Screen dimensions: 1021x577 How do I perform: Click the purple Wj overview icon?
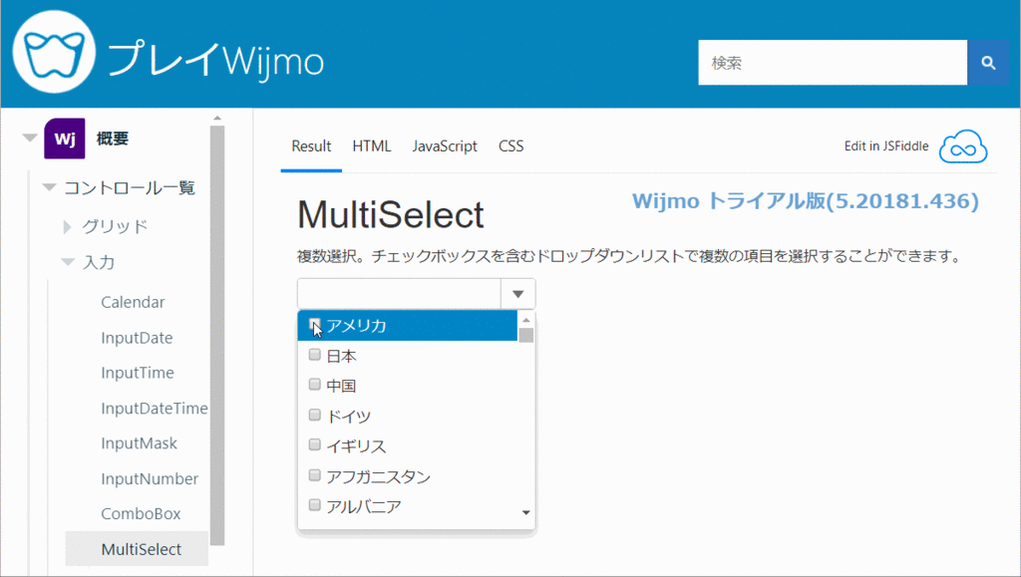[65, 139]
